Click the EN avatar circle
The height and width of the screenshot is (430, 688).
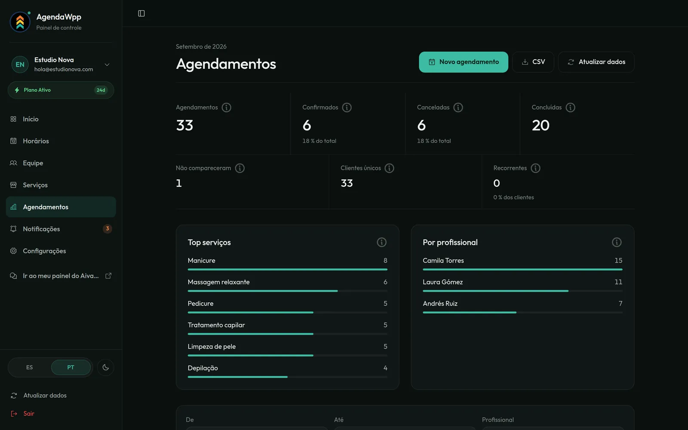coord(20,64)
